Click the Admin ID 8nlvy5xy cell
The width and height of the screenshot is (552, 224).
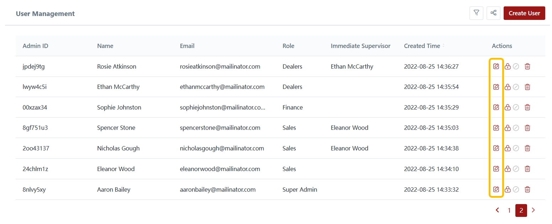pos(34,190)
